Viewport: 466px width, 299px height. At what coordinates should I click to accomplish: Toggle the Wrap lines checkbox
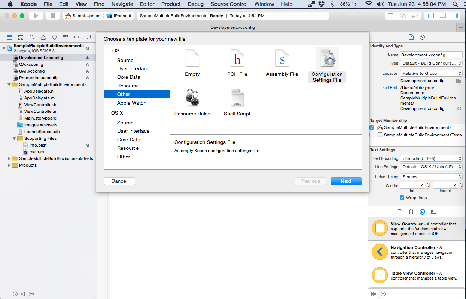[x=402, y=198]
